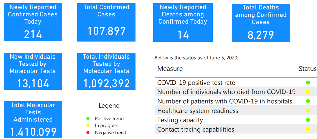Click green status dot for patients in hospitals
Viewport: 317px width, 139px height.
coord(308,101)
